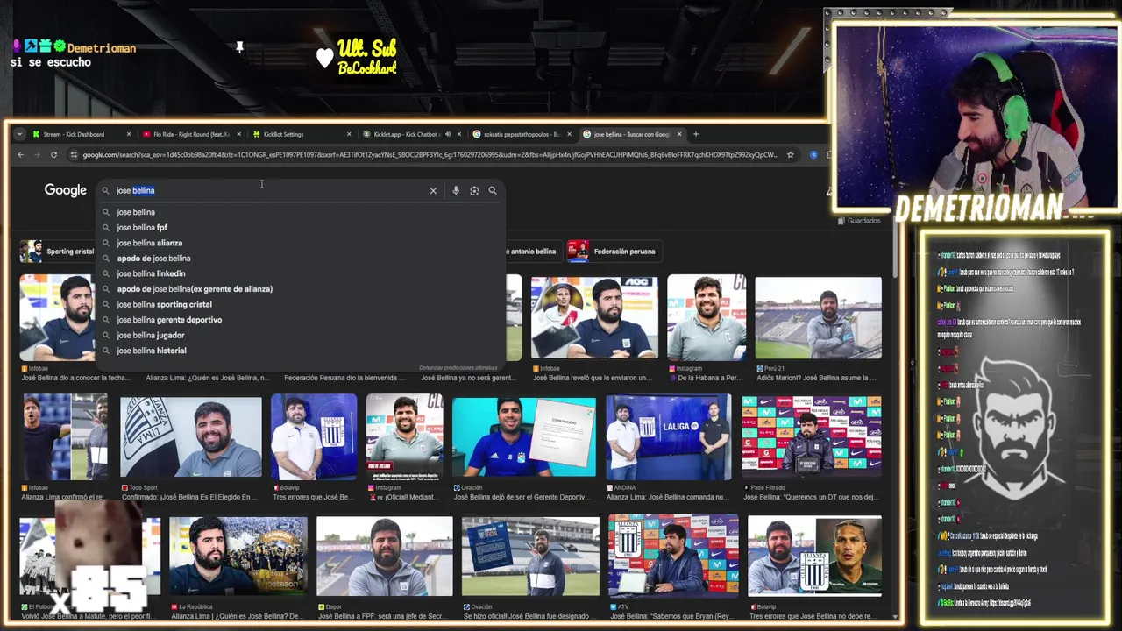This screenshot has height=631, width=1122.
Task: Open the Guardados saved items button
Action: pyautogui.click(x=859, y=221)
